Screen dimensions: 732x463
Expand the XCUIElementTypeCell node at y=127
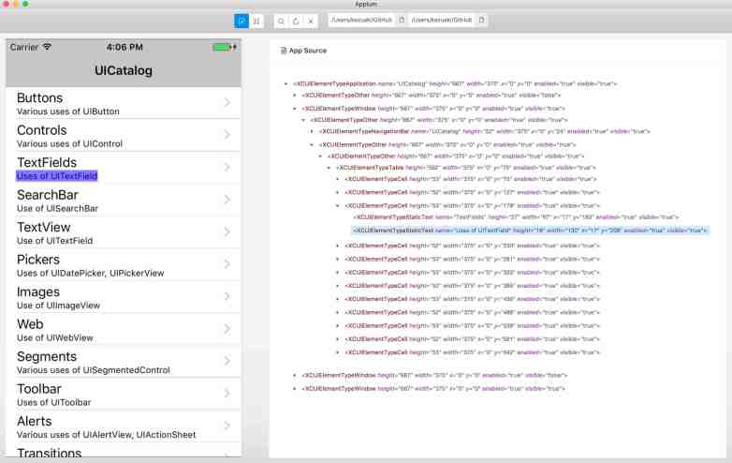tap(338, 192)
